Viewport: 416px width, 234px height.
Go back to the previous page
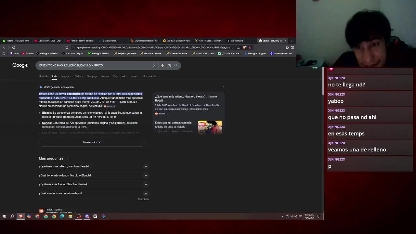(x=4, y=47)
